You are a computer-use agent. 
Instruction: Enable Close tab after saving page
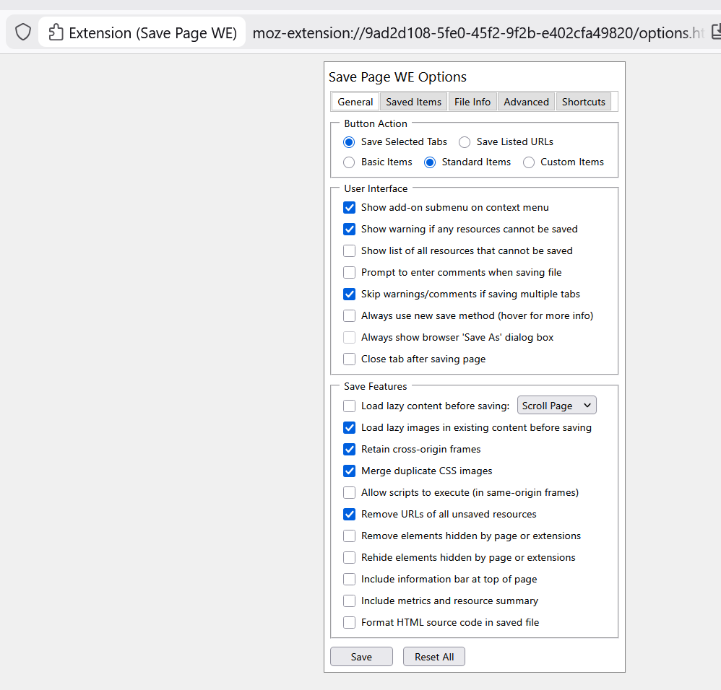(350, 359)
